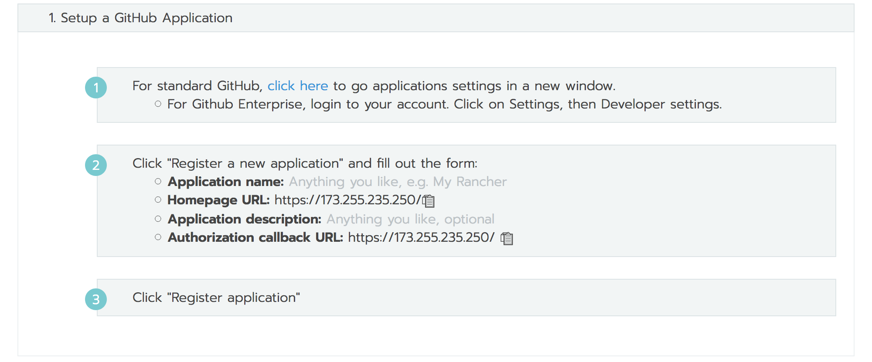Viewport: 872px width, 362px height.
Task: Copy the Authorization callback URL via clipboard icon
Action: (x=507, y=238)
